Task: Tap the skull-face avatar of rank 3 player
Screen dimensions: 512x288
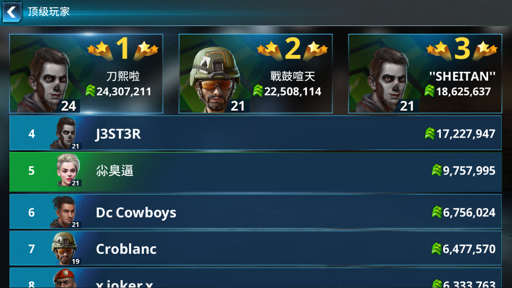Action: 384,80
